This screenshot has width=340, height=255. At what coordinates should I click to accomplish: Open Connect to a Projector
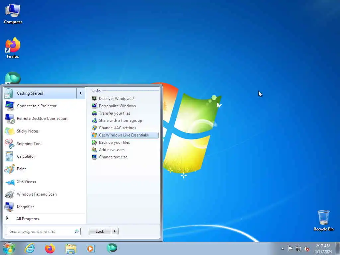coord(44,106)
